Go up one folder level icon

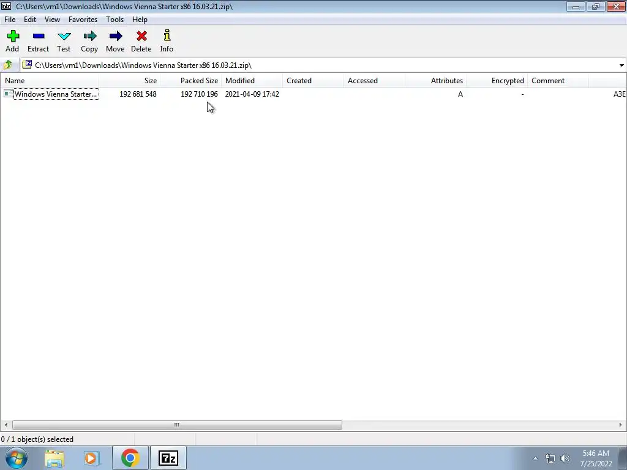[7, 65]
